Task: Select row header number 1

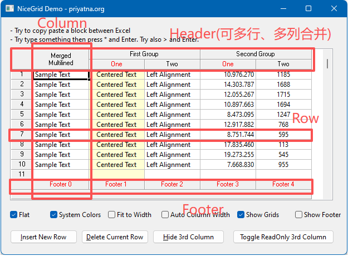Action: [x=22, y=75]
